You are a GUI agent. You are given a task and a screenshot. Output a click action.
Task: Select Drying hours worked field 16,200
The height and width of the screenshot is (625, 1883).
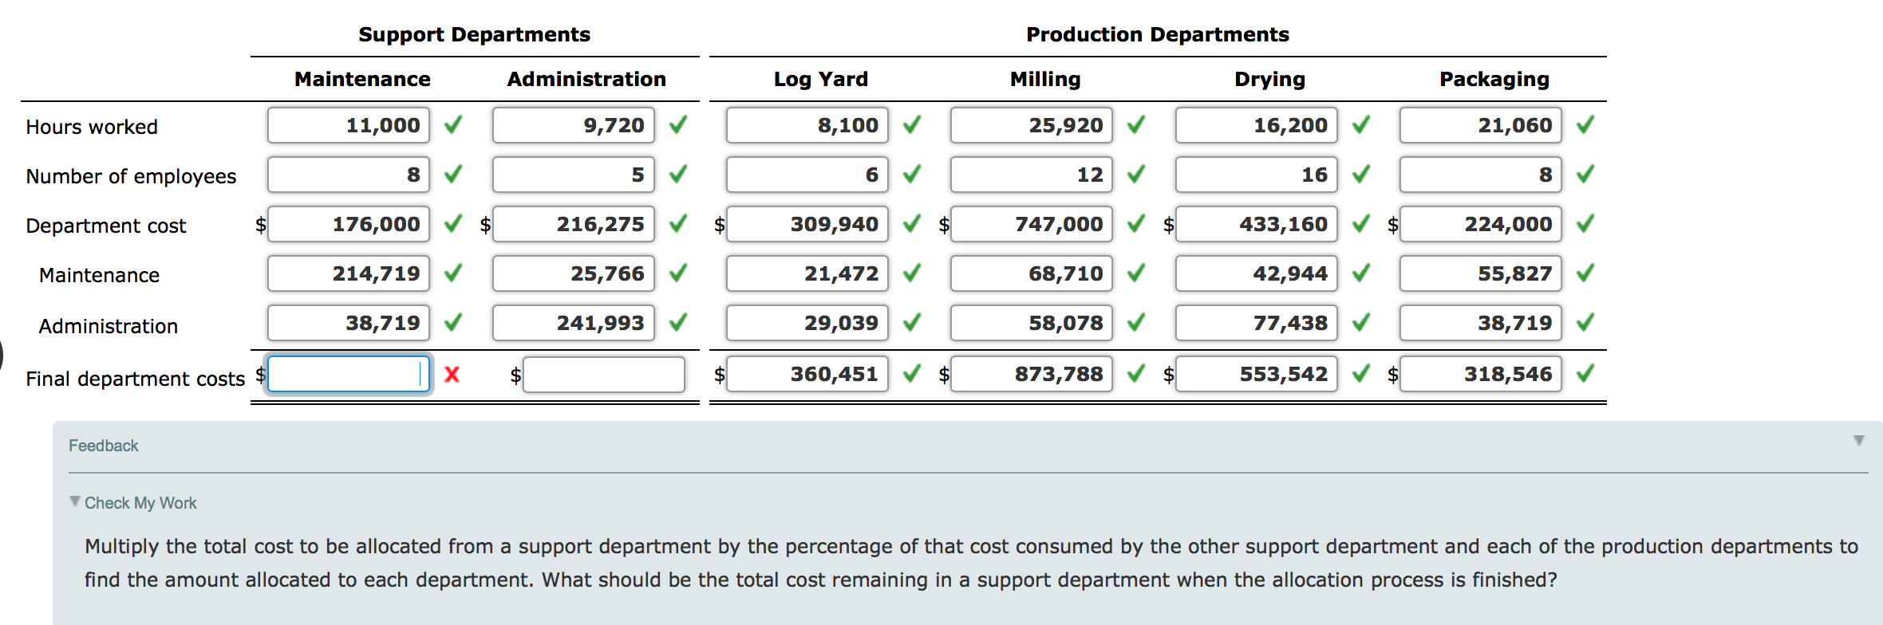(x=1257, y=125)
